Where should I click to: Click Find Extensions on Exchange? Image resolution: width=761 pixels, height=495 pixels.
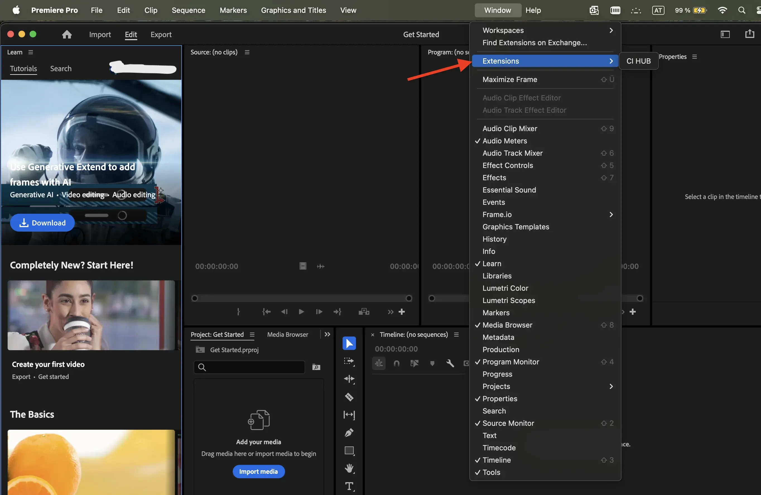coord(545,42)
